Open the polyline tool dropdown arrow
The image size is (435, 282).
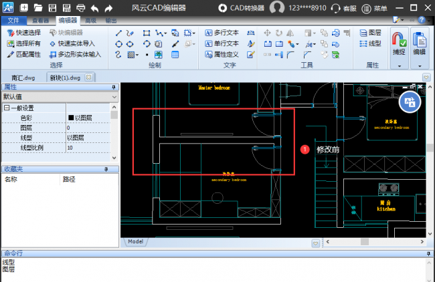[165, 33]
